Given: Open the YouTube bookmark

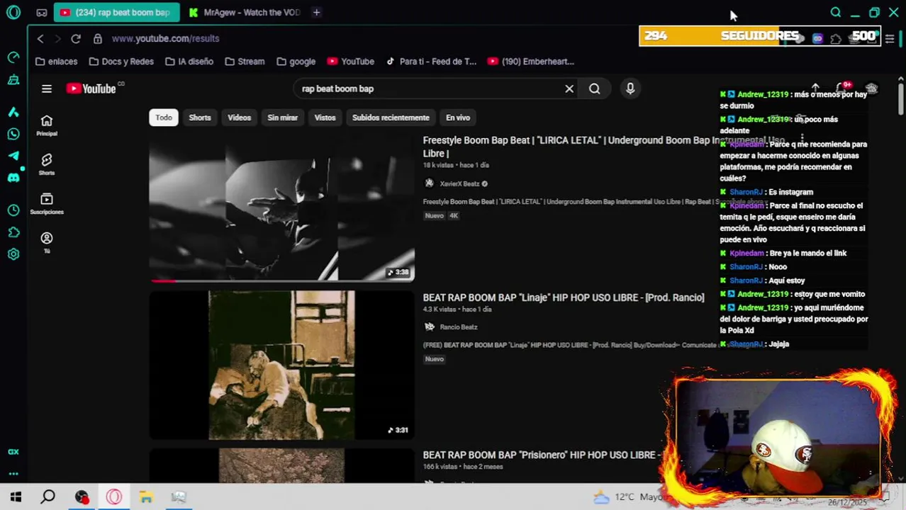Looking at the screenshot, I should click(350, 62).
